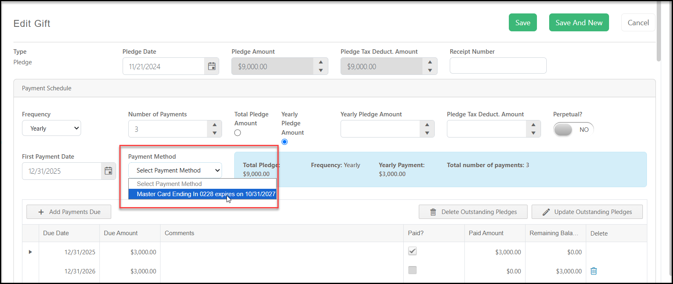Expand the 12/31/2025 payment row
673x284 pixels.
click(x=30, y=252)
